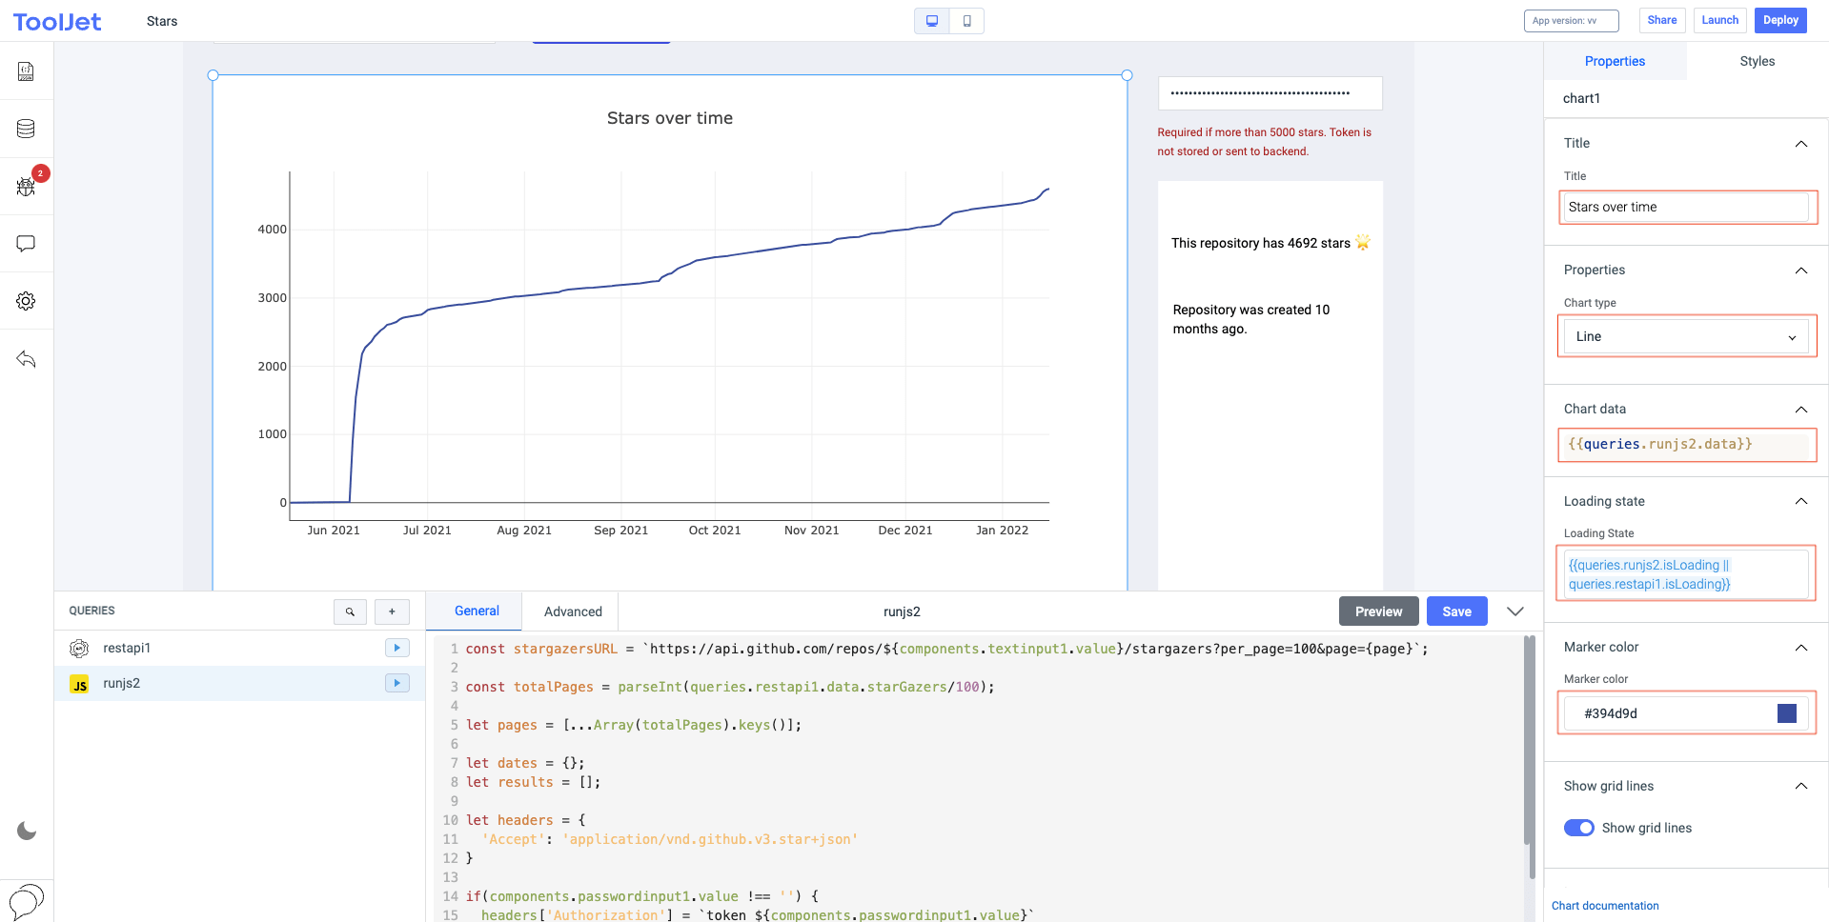Viewport: 1829px width, 922px height.
Task: Toggle the Show grid lines switch
Action: point(1578,828)
